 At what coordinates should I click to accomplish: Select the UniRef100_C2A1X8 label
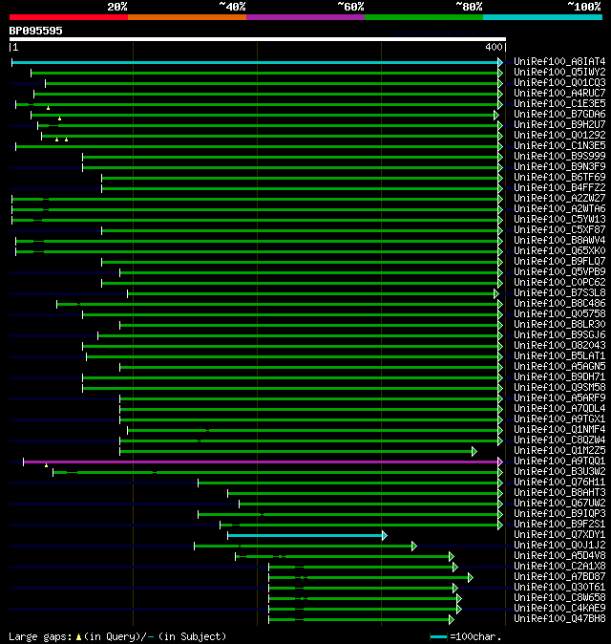[x=559, y=567]
